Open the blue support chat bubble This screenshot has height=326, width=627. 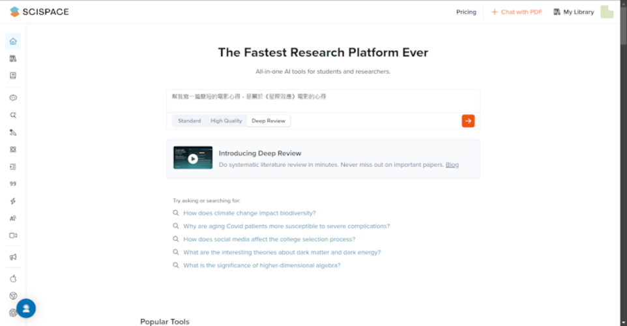coord(26,308)
